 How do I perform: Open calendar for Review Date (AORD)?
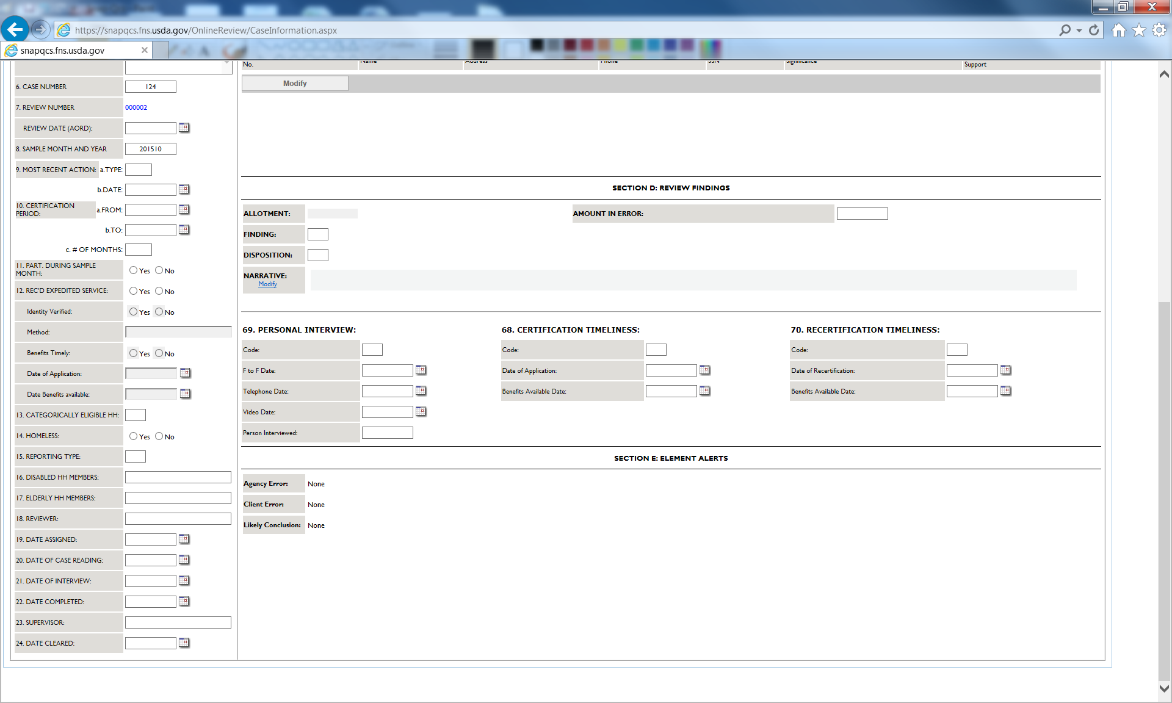click(x=184, y=128)
